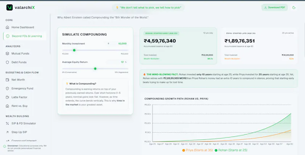Viewport: 305px width, 155px height.
Task: Click the Priya: Started Late badge
Action: 241,33
